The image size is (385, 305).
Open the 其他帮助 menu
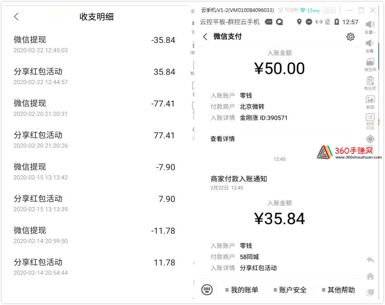339,290
